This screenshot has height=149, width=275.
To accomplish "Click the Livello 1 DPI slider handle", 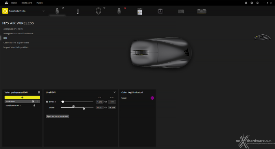I will click(63, 102).
